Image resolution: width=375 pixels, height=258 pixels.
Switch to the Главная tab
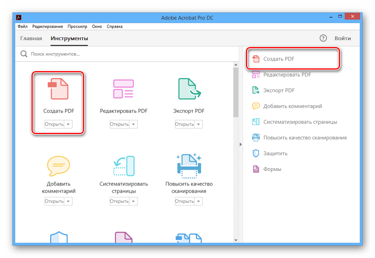(x=31, y=38)
